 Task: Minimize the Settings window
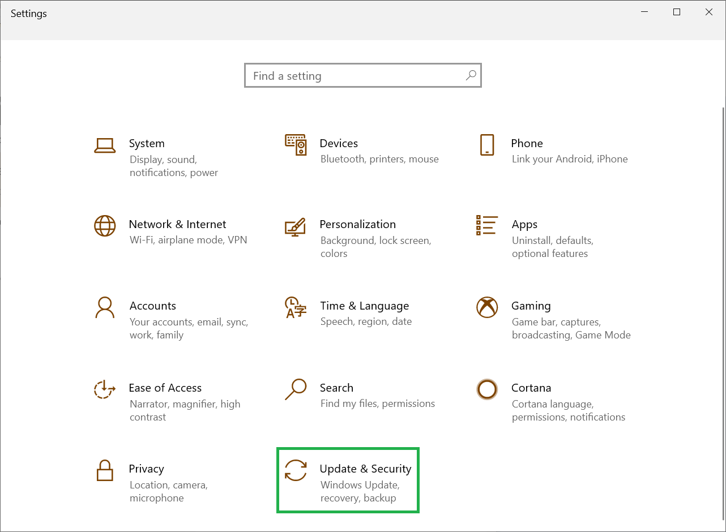pos(644,12)
